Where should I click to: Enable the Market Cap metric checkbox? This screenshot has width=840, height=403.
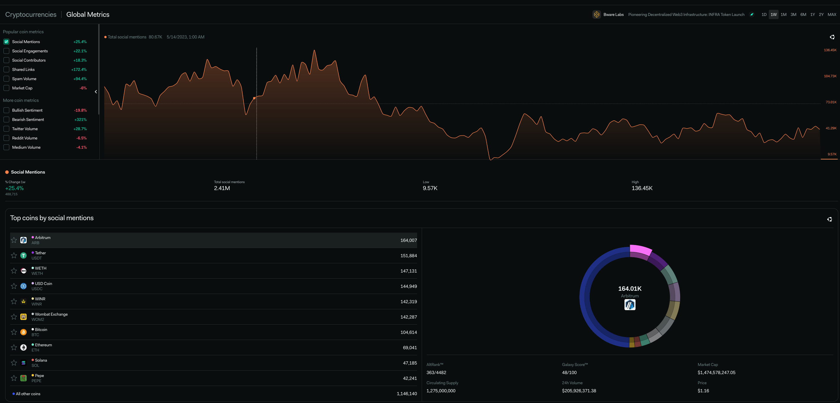tap(7, 88)
